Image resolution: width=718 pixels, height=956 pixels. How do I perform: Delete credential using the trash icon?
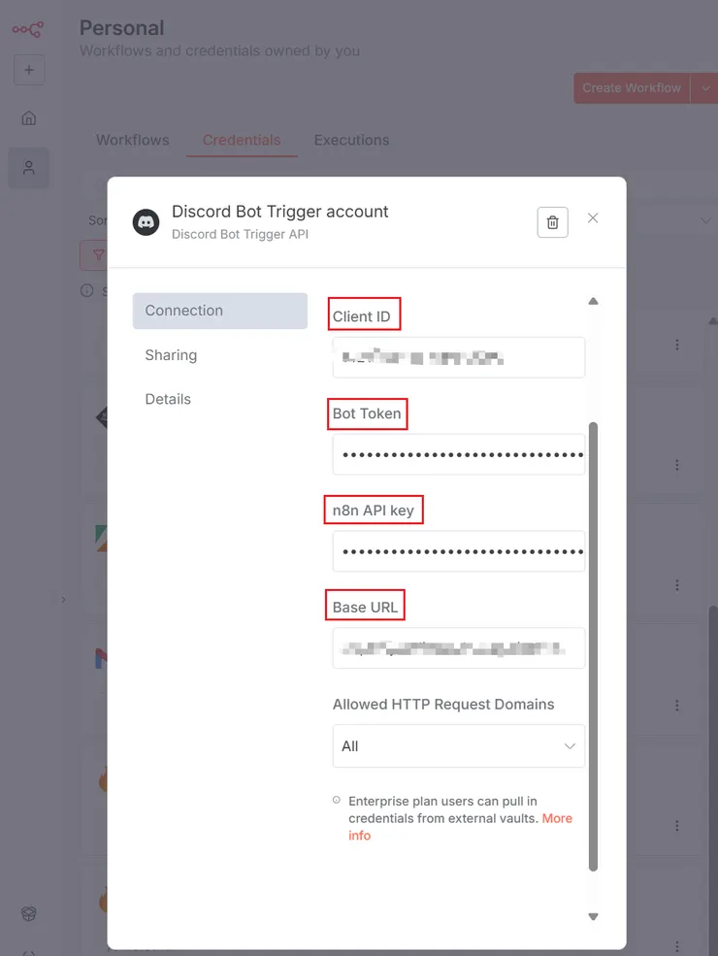(552, 222)
